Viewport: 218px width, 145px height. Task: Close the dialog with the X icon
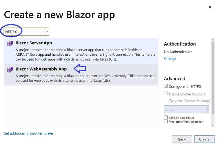(x=210, y=7)
